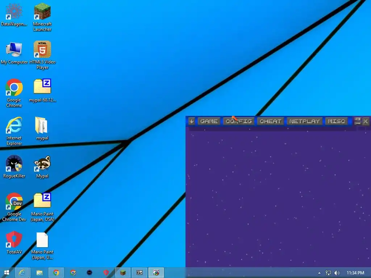Screen dimensions: 371x278
Task: Select the Mario Paint (Japan, USA) archive
Action: tap(42, 207)
